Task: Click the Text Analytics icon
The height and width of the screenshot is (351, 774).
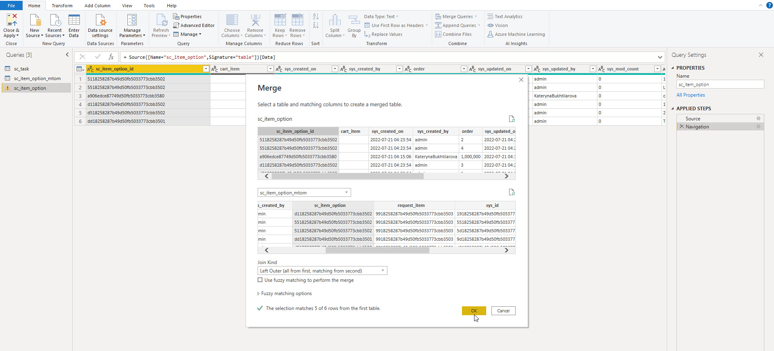Action: click(490, 17)
